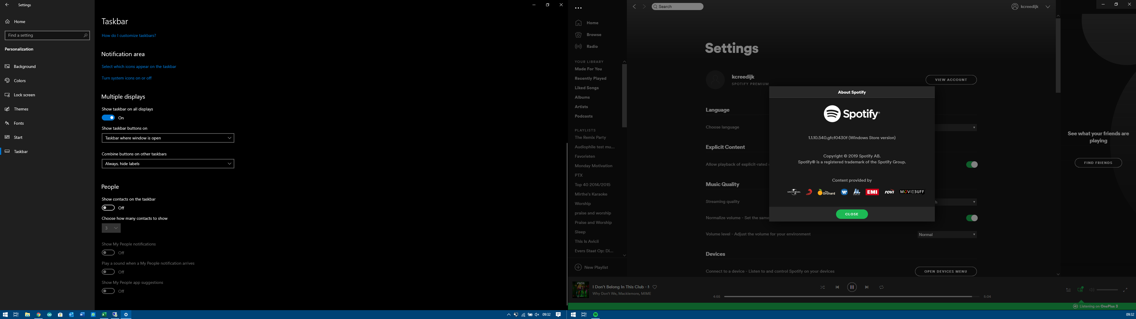The height and width of the screenshot is (319, 1136).
Task: Click the back arrow in Windows Settings
Action: click(x=7, y=5)
